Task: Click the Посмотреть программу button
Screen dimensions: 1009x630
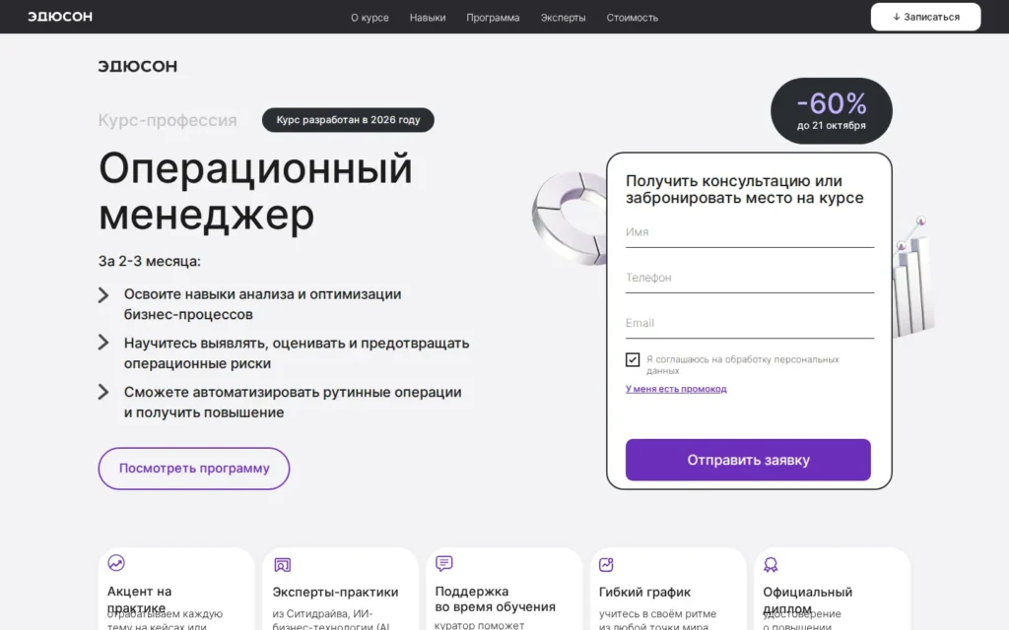Action: click(194, 468)
